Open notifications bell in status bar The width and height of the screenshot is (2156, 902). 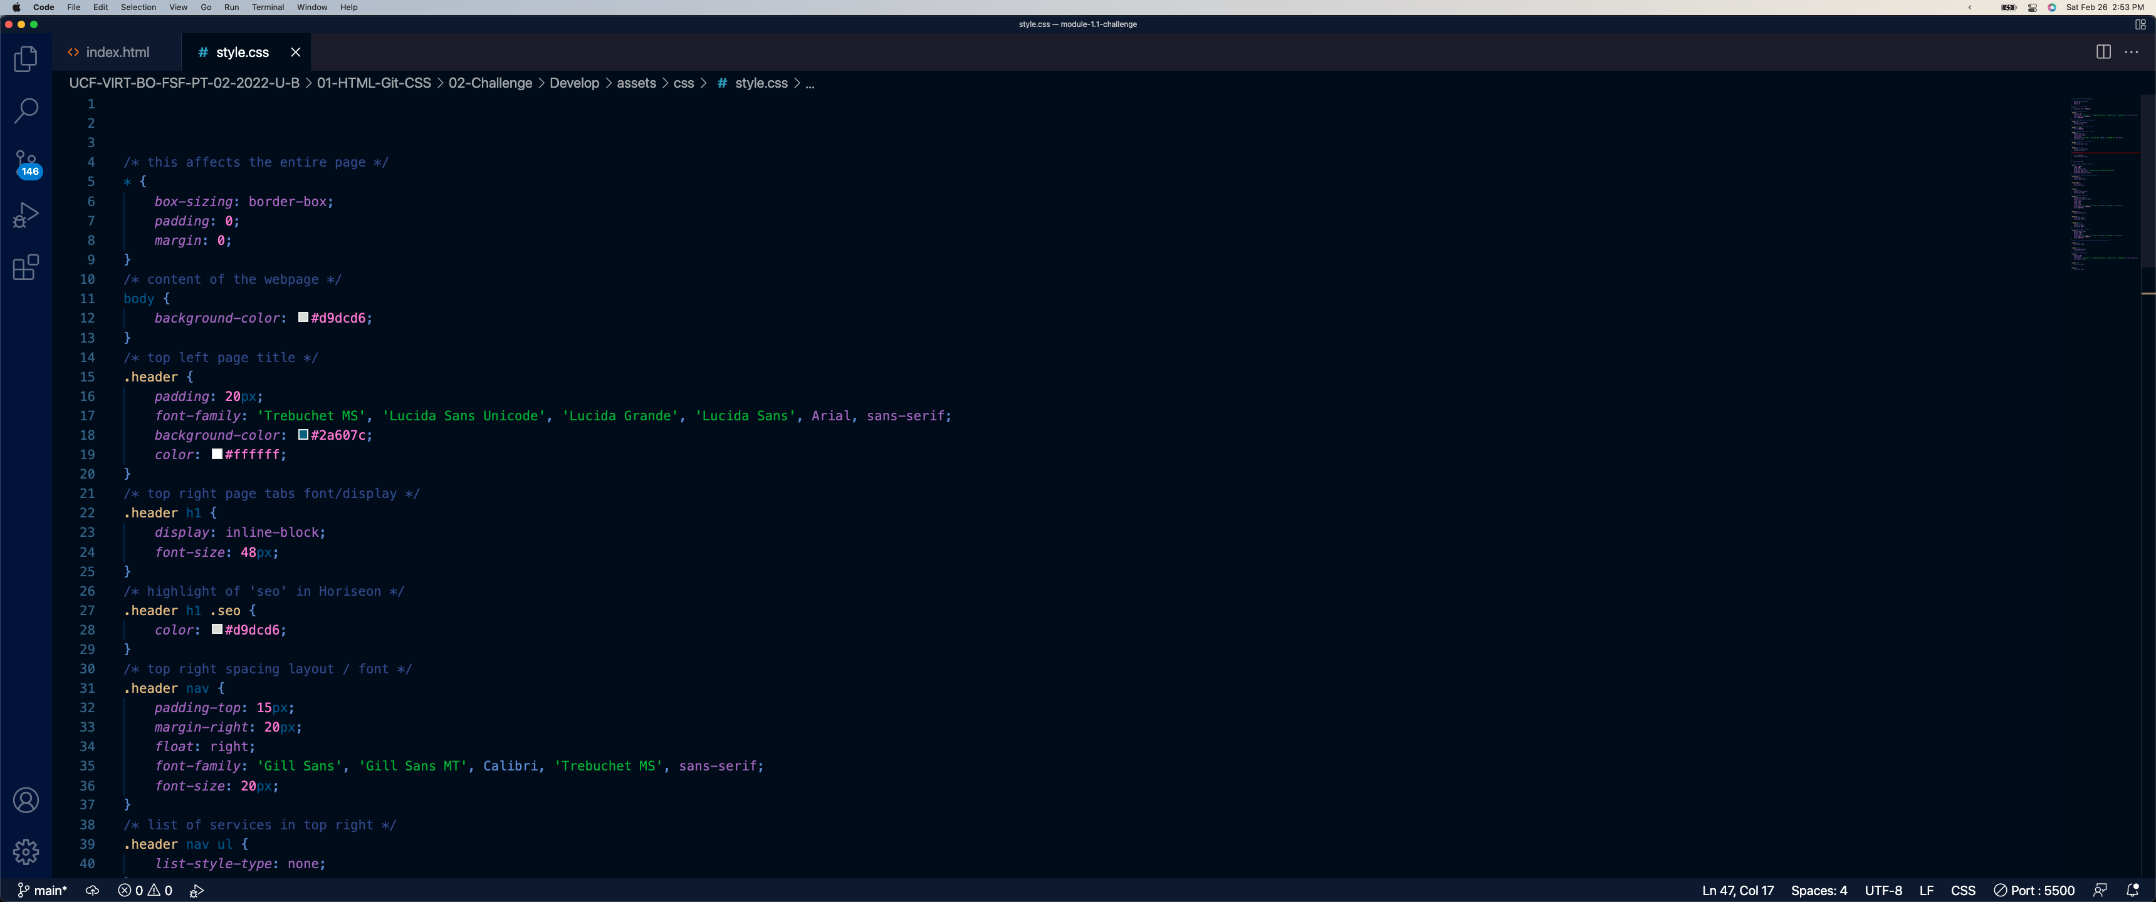pyautogui.click(x=2133, y=890)
